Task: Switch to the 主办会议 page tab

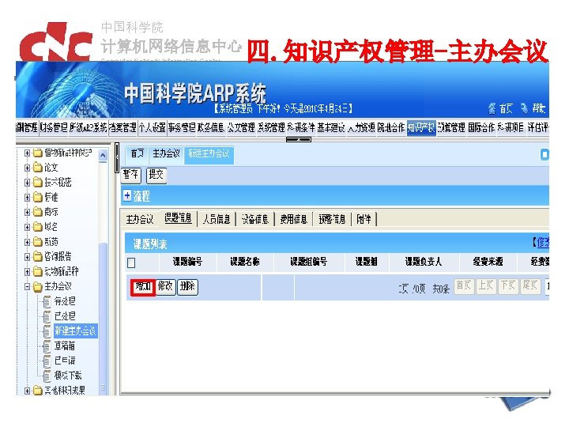Action: pos(166,153)
